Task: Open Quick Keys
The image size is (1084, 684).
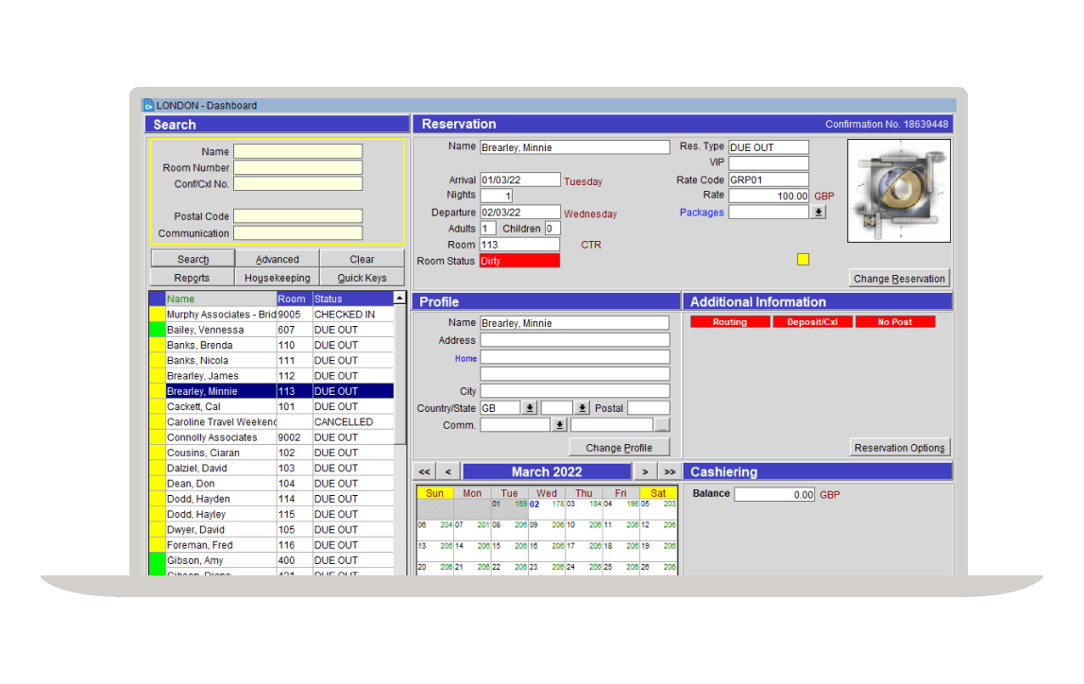Action: (362, 277)
